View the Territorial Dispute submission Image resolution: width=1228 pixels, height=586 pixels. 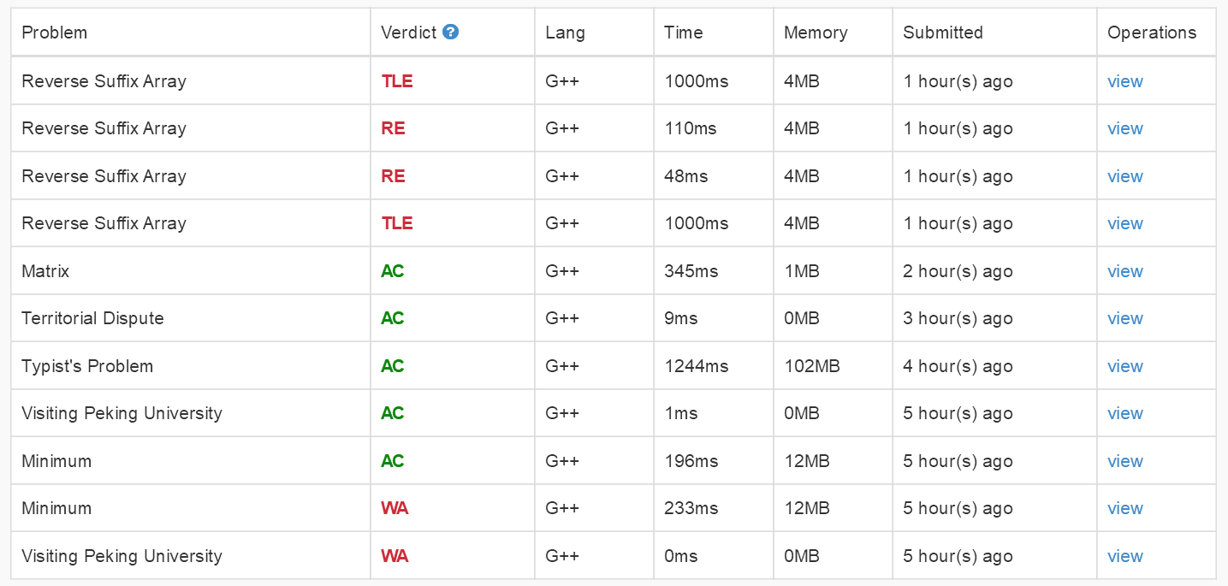point(1124,318)
